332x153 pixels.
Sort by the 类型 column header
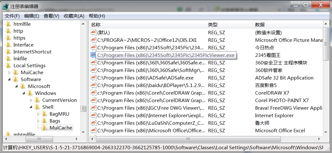tap(229, 25)
